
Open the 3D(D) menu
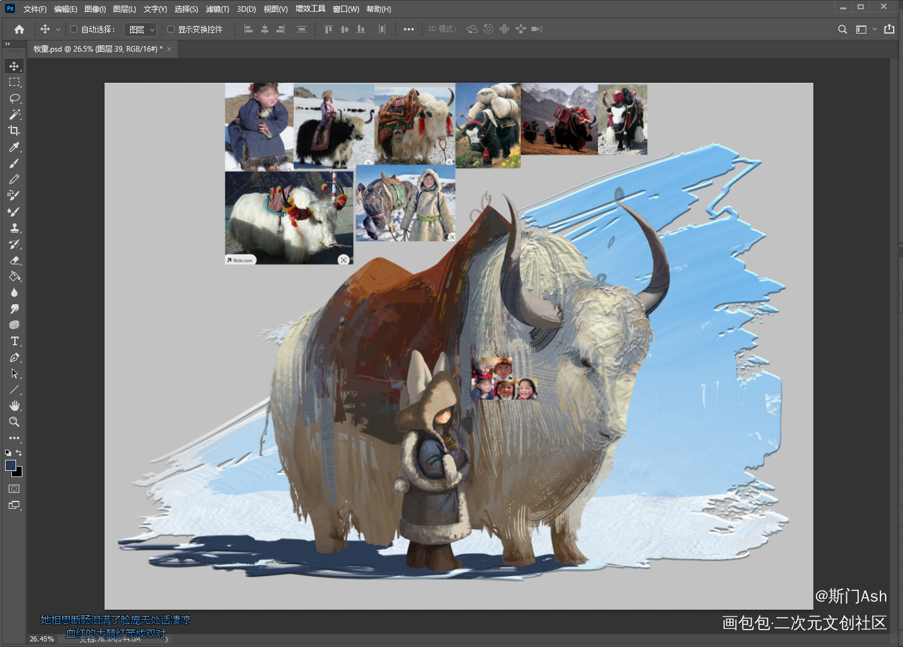(x=246, y=9)
